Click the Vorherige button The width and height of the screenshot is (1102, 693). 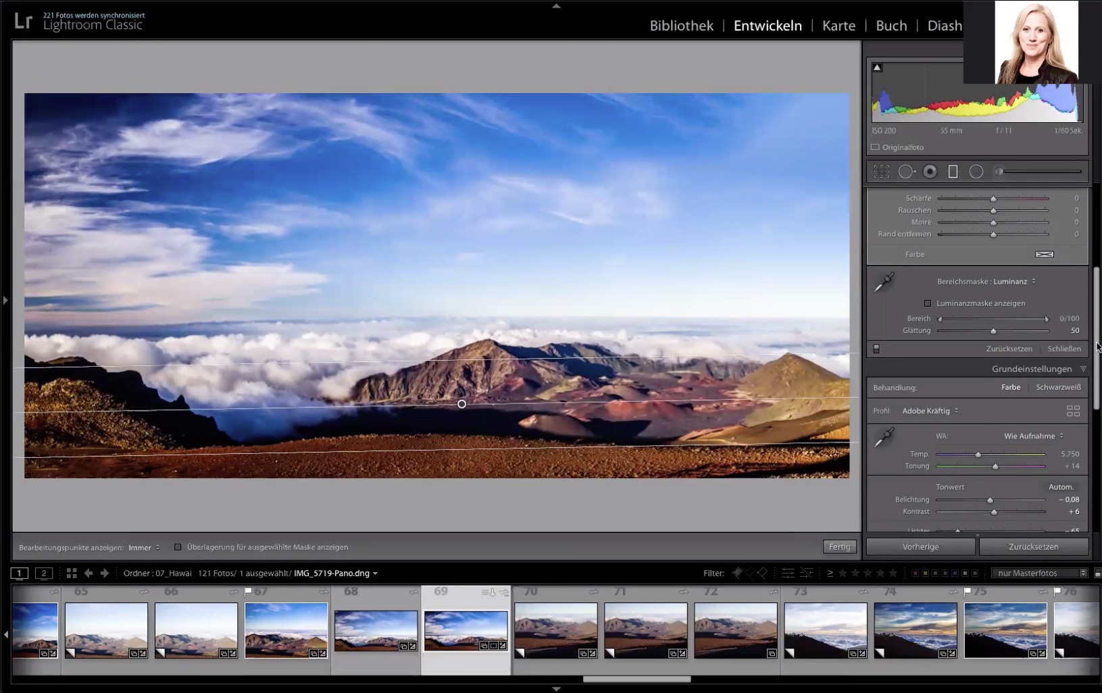pos(920,546)
